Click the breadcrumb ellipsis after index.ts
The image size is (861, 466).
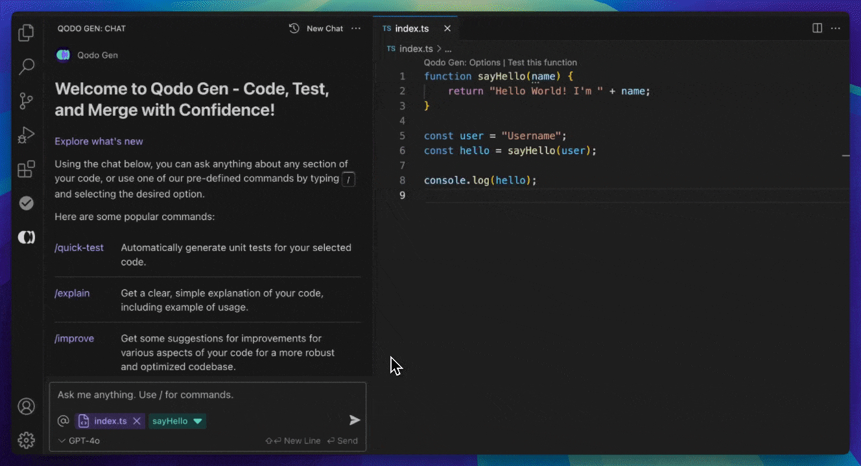tap(448, 49)
